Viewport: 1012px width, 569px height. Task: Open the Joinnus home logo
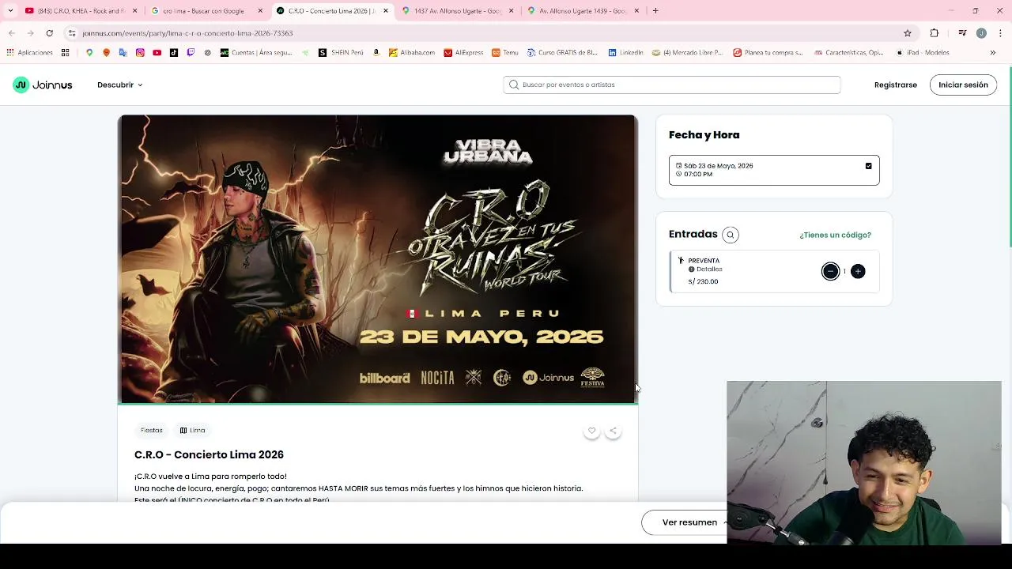click(x=43, y=85)
